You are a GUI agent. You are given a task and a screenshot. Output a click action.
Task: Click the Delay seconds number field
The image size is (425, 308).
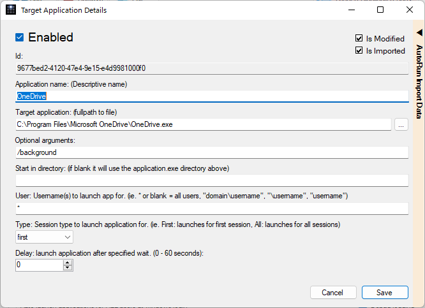pos(39,264)
